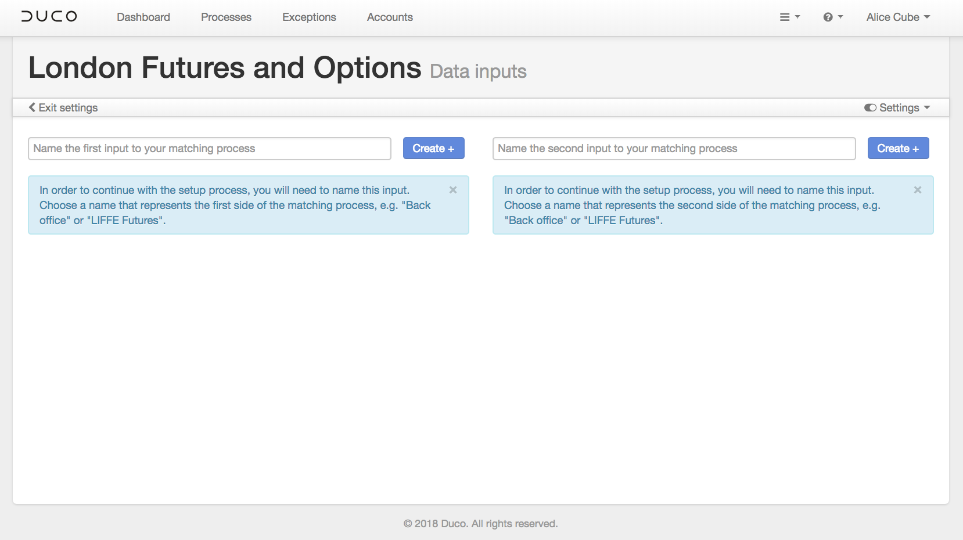Navigate to the Exceptions section

pyautogui.click(x=308, y=17)
